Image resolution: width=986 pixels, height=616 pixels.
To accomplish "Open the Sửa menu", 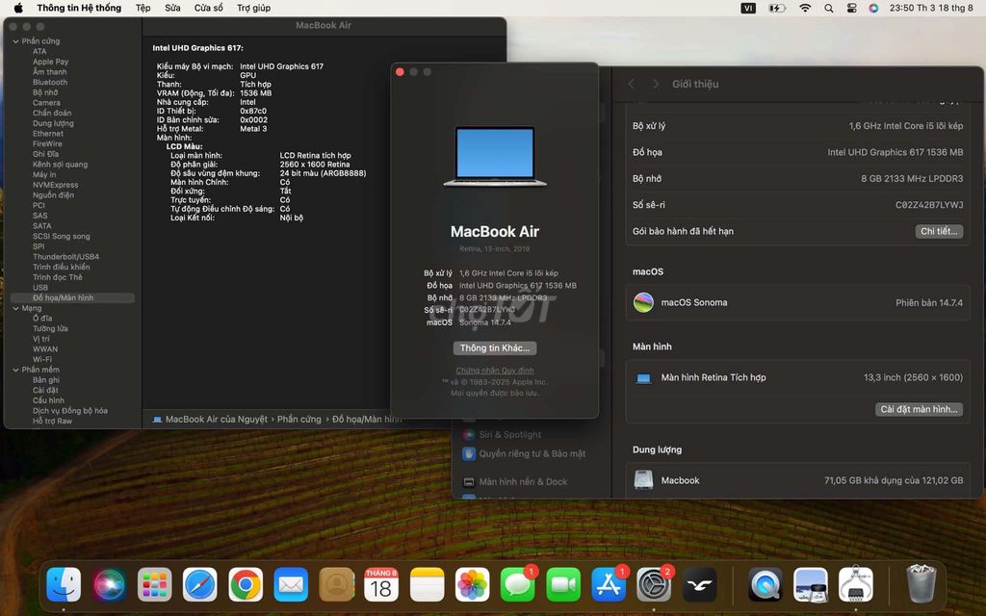I will click(x=172, y=8).
